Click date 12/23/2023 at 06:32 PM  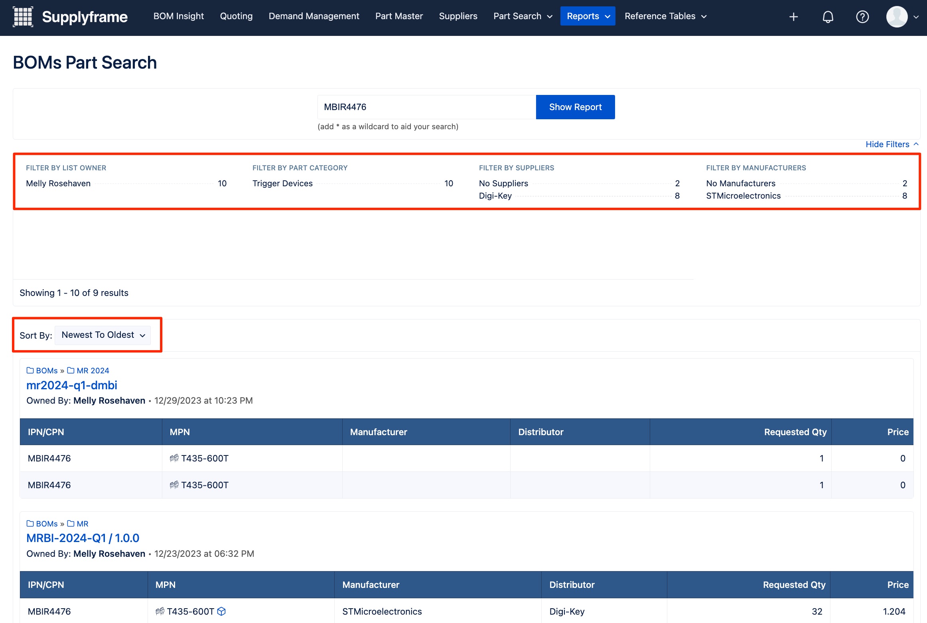pyautogui.click(x=204, y=554)
